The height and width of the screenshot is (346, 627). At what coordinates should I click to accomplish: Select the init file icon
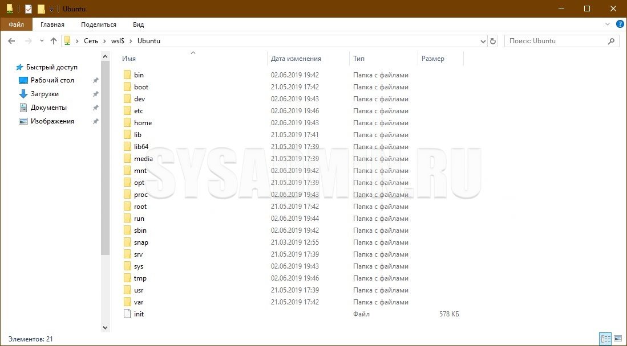(127, 314)
